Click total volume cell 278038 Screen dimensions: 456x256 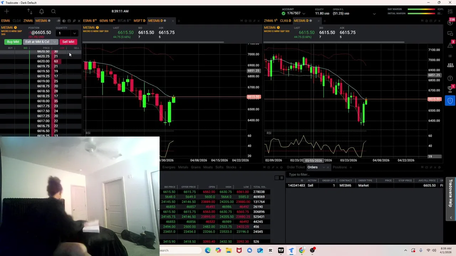[x=258, y=192]
